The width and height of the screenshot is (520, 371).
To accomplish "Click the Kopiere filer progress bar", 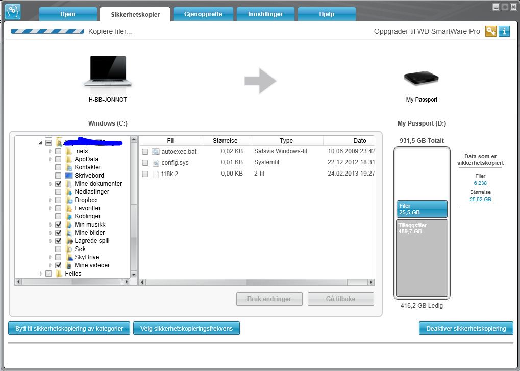I will (x=47, y=31).
